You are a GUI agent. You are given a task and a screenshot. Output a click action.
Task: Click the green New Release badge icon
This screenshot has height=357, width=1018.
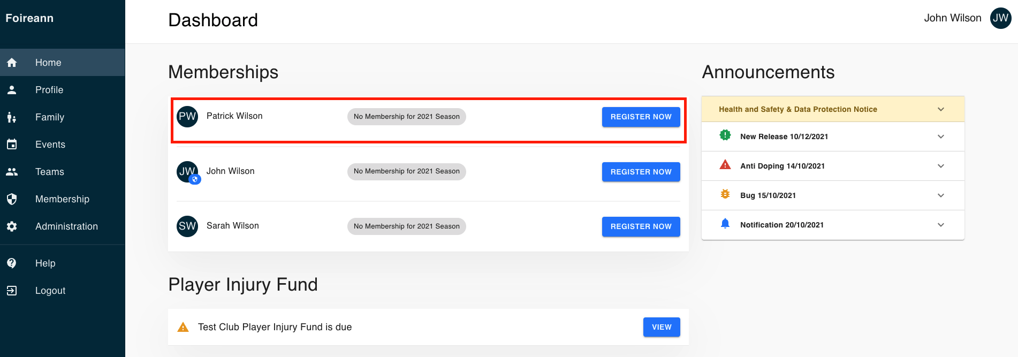[x=725, y=135]
